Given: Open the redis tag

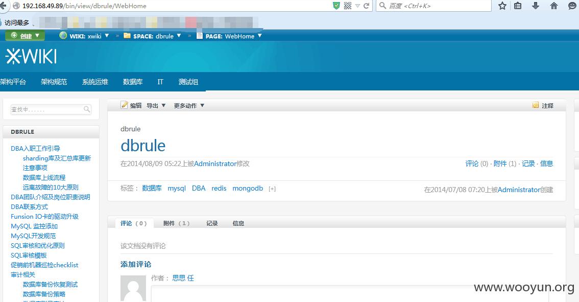Looking at the screenshot, I should click(219, 188).
